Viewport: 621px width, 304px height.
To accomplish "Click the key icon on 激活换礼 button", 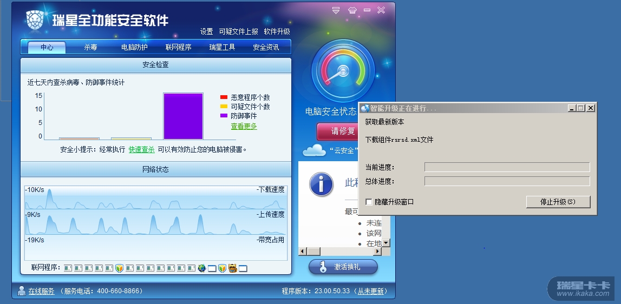I will point(323,267).
